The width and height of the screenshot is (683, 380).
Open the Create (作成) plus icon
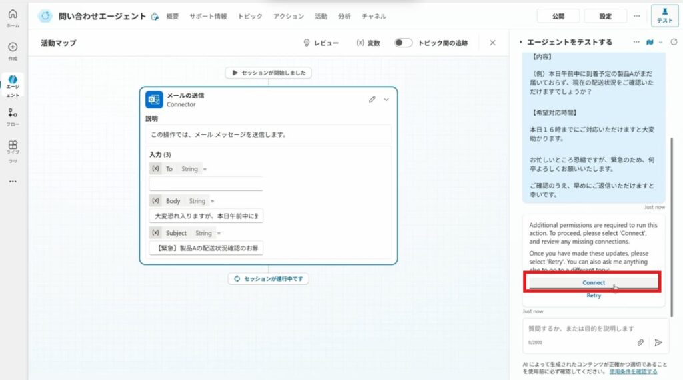coord(13,47)
